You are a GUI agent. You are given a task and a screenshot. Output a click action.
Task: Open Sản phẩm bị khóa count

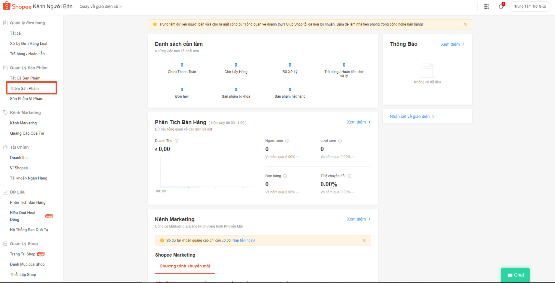click(236, 90)
